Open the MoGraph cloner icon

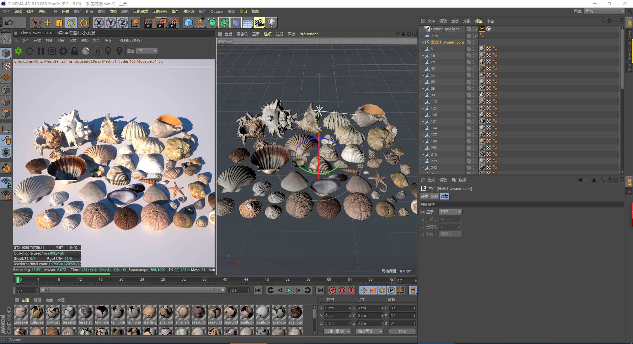224,23
